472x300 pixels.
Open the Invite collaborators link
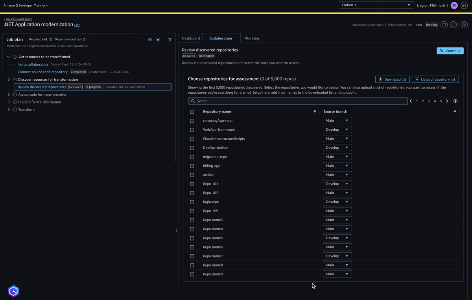[x=33, y=65]
